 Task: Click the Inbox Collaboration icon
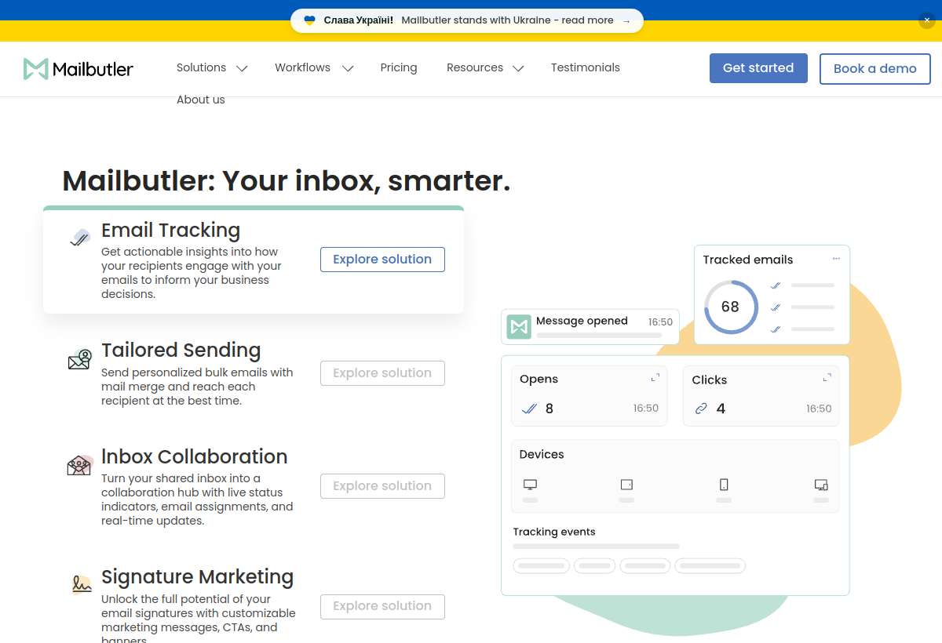click(x=79, y=465)
